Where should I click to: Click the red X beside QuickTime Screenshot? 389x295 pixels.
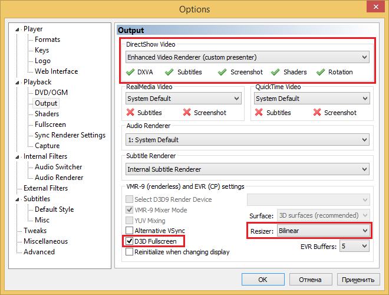click(317, 112)
